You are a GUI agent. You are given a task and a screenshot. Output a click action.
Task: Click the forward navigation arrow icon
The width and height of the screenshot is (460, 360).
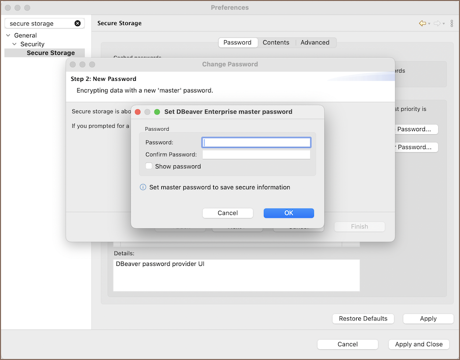pyautogui.click(x=437, y=23)
